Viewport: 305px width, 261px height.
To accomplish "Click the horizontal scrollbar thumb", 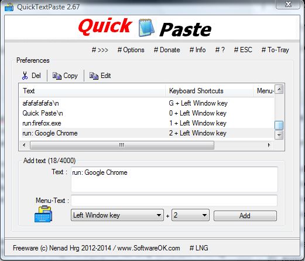I will (x=122, y=145).
